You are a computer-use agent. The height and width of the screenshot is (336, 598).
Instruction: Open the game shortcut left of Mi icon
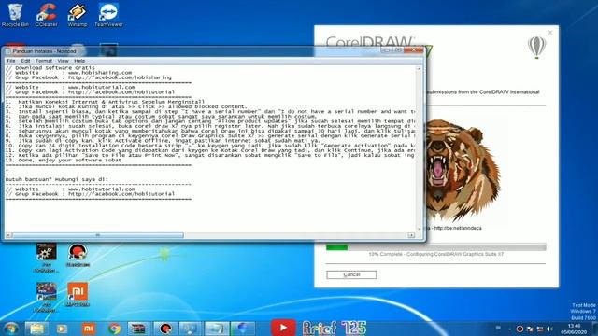[46, 297]
